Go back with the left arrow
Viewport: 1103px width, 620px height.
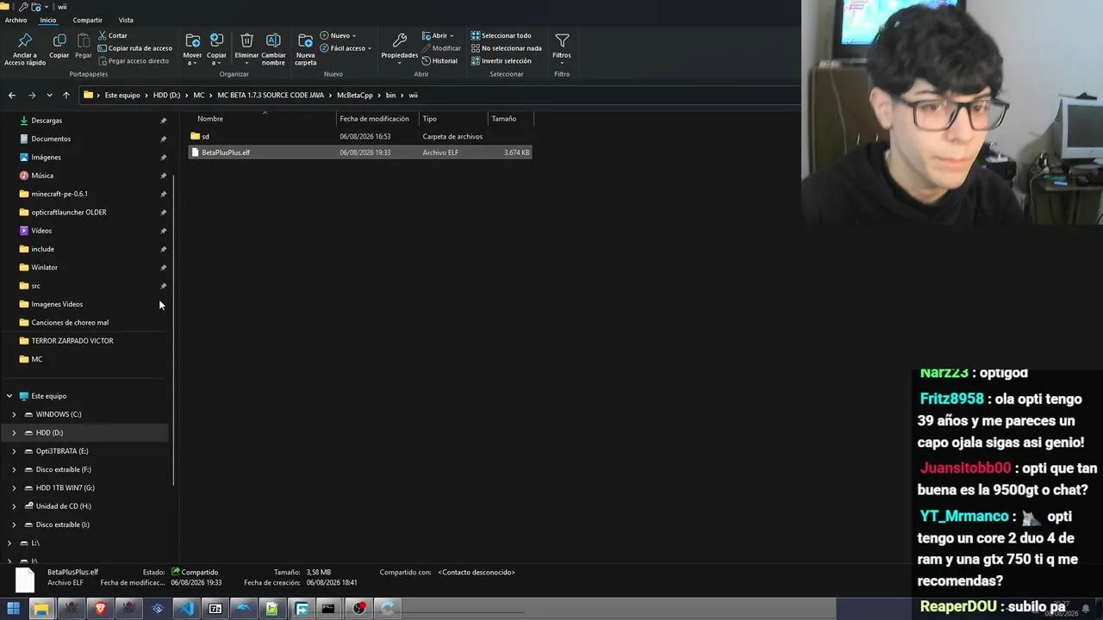pos(11,96)
